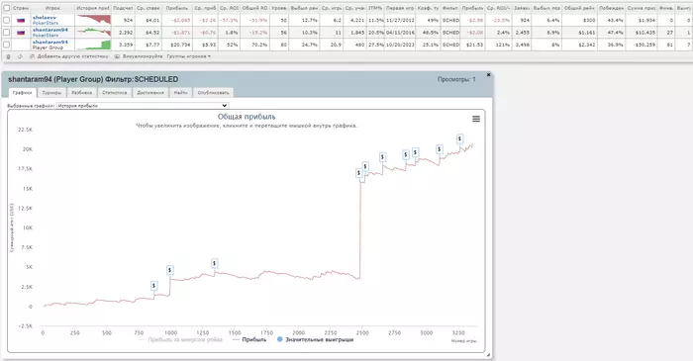Screen dimensions: 693x361
Task: Tick the checkbox for shelaevv row
Action: tap(7, 21)
